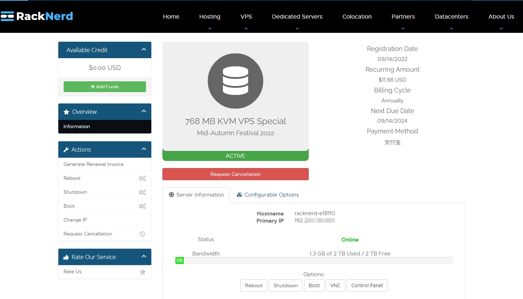Image resolution: width=523 pixels, height=299 pixels.
Task: Expand the VPS menu arrow
Action: click(x=246, y=29)
